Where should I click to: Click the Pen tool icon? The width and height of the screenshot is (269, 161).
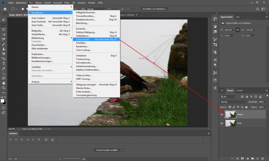point(4,68)
